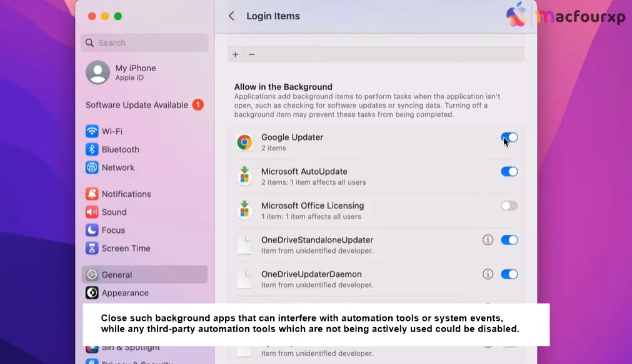Remove login item with minus button

251,54
